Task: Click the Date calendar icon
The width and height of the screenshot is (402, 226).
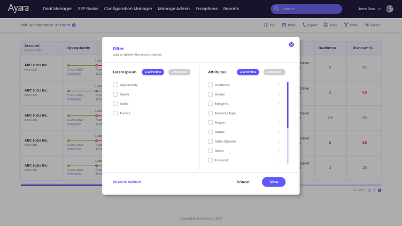Action: click(x=285, y=25)
